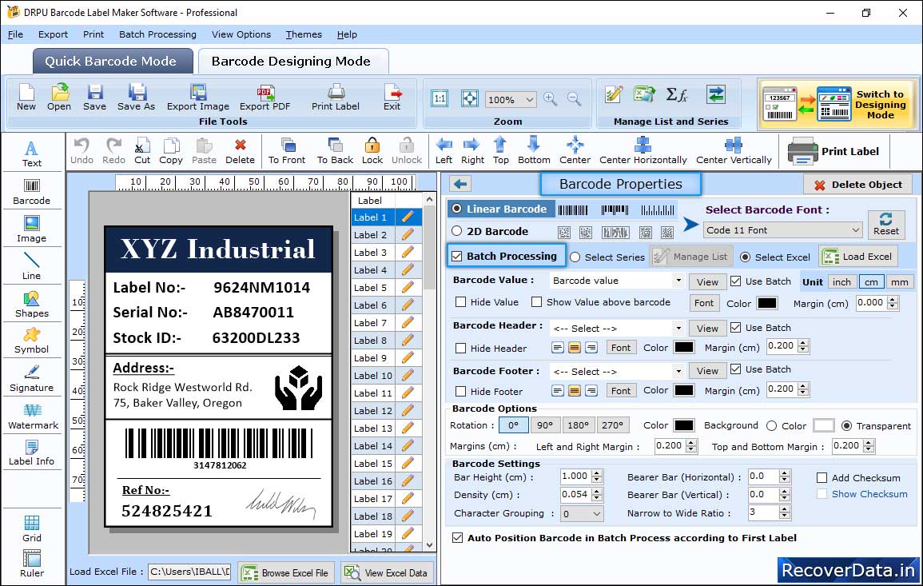This screenshot has height=586, width=923.
Task: Click the Export Image icon
Action: (x=198, y=98)
